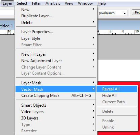This screenshot has height=135, width=140.
Task: Open the Video Layers submenu
Action: coord(56,112)
